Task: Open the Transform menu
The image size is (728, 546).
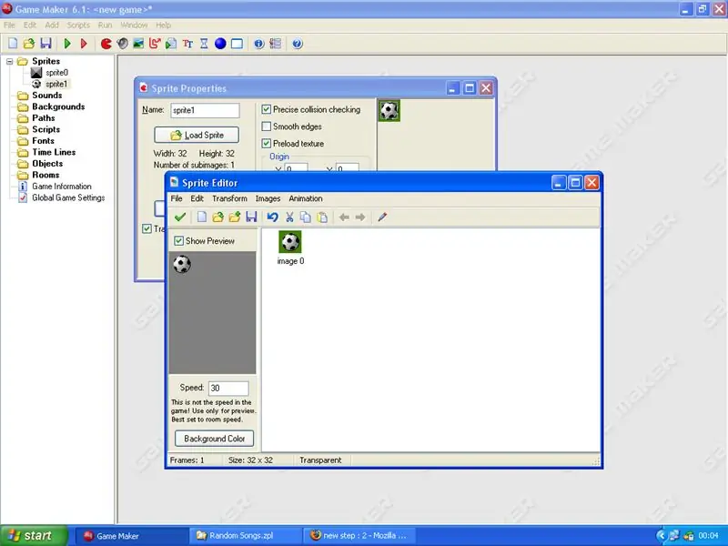Action: click(230, 198)
